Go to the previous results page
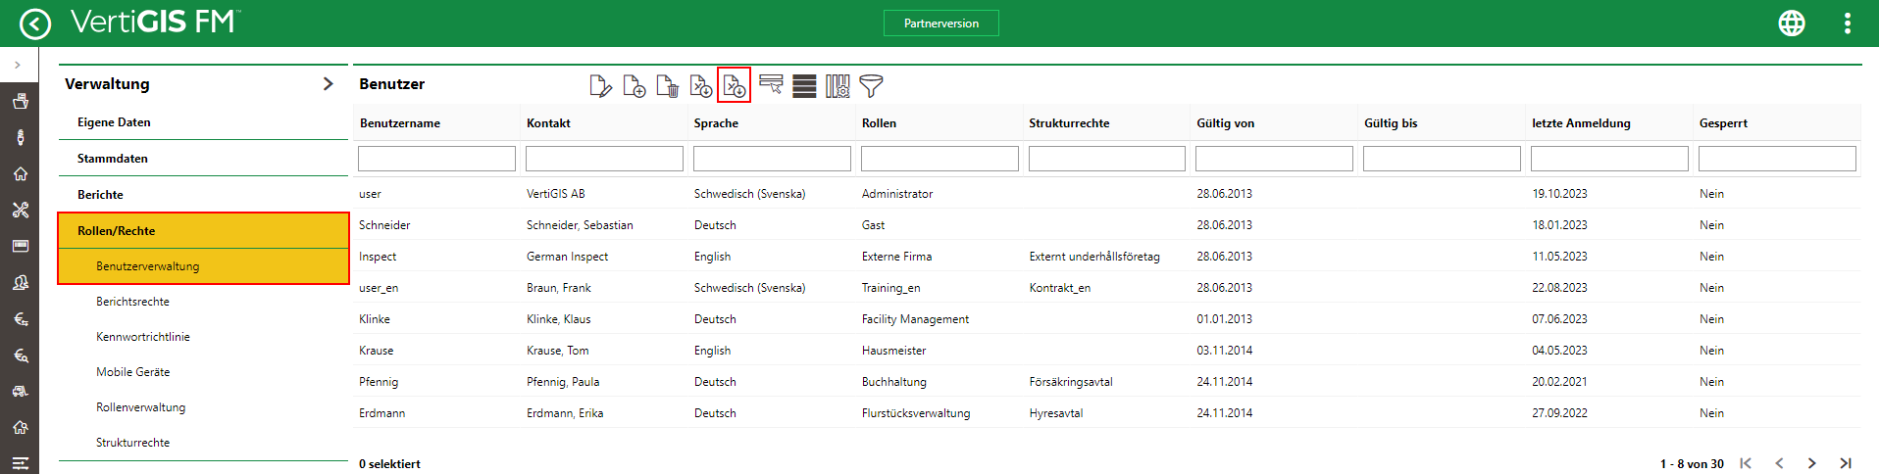This screenshot has width=1879, height=474. pos(1779,463)
